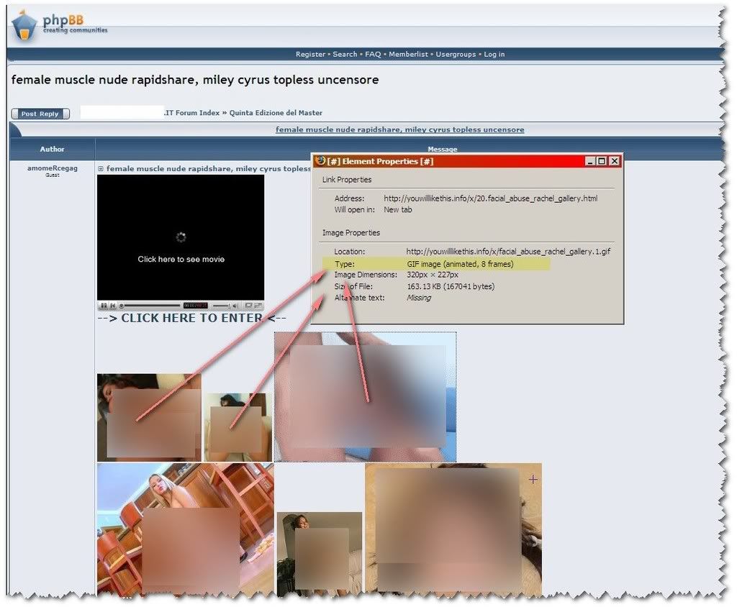Click the video player seek bar
The height and width of the screenshot is (607, 737).
tap(153, 306)
